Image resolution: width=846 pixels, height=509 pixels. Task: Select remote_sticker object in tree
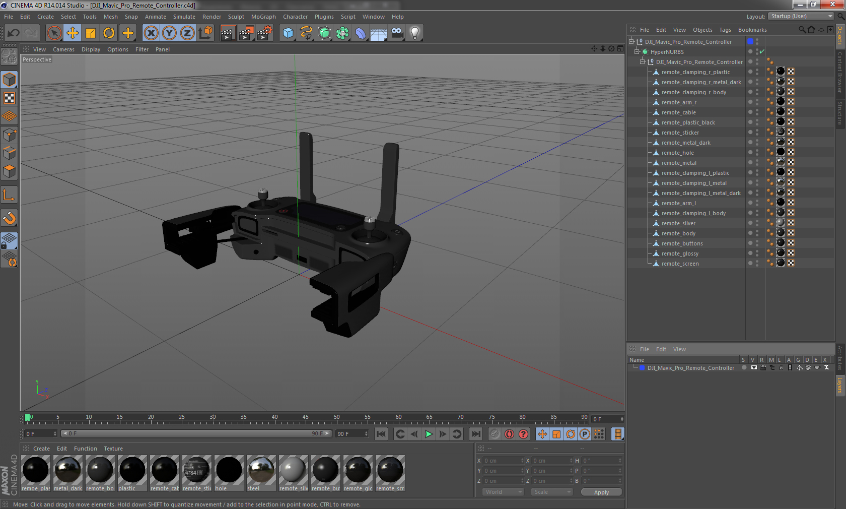tap(680, 132)
